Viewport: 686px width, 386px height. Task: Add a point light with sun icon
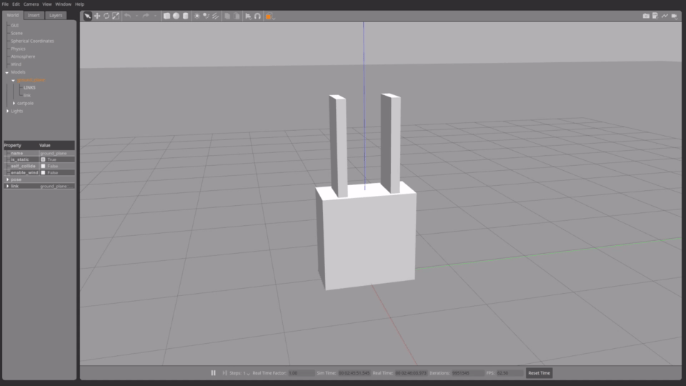tap(197, 16)
